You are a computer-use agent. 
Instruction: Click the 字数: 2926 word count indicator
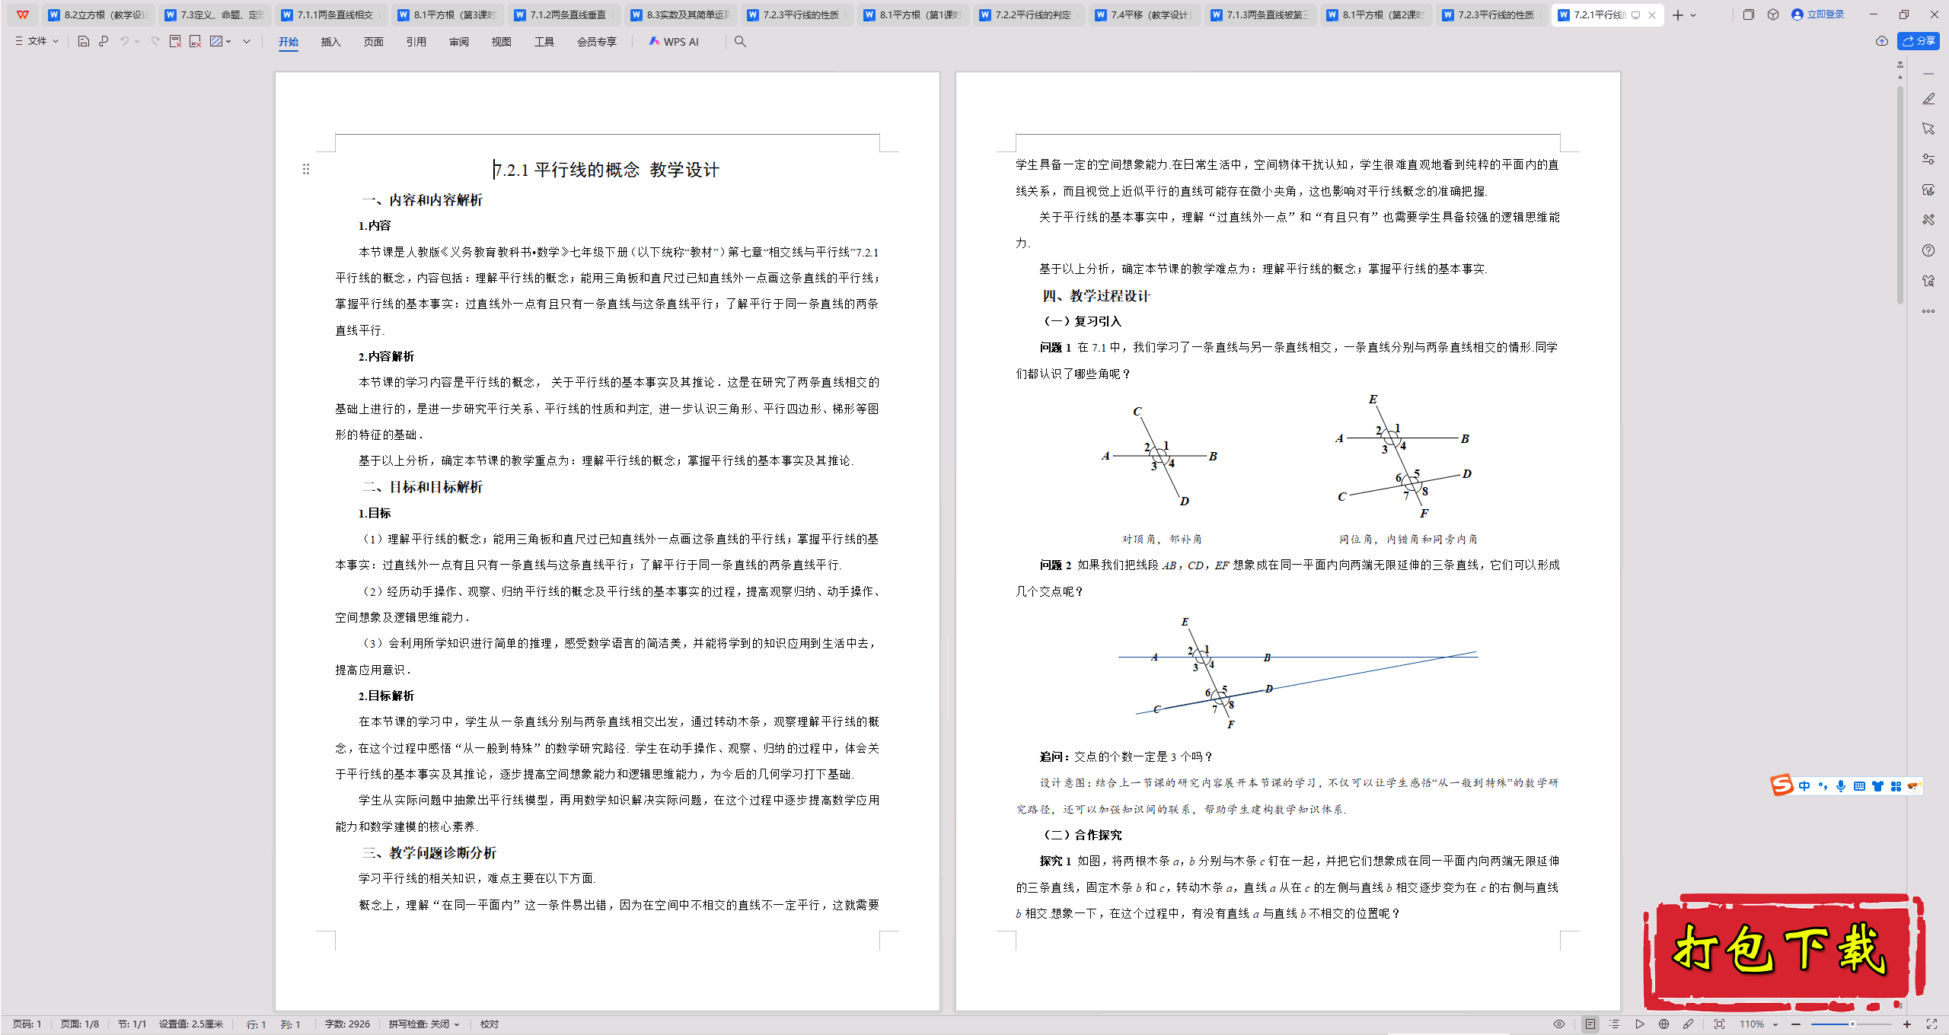[x=347, y=1024]
